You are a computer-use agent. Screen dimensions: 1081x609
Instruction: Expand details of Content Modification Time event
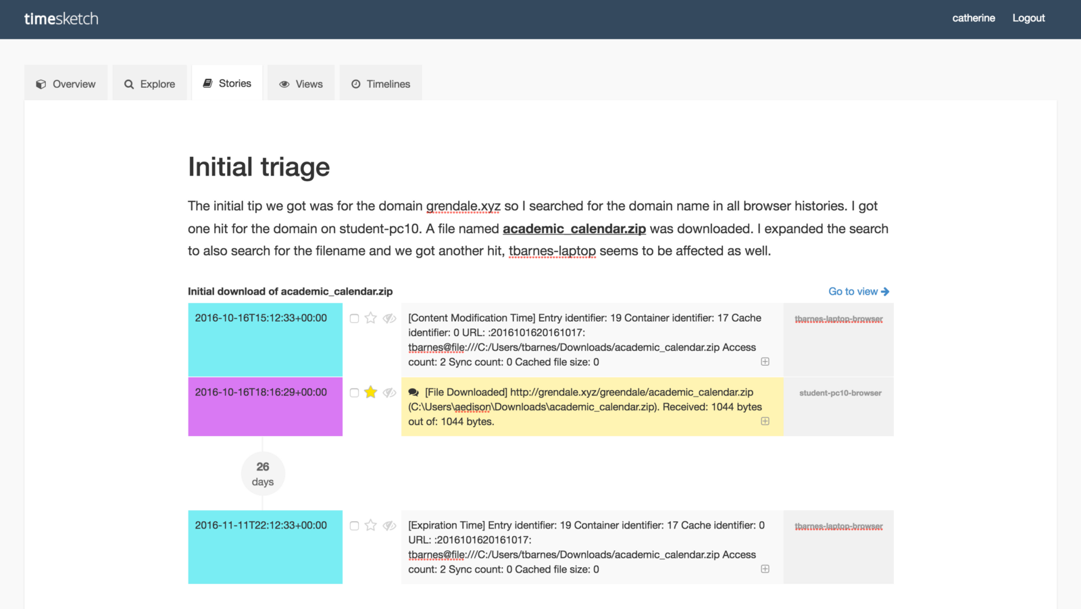(x=765, y=362)
